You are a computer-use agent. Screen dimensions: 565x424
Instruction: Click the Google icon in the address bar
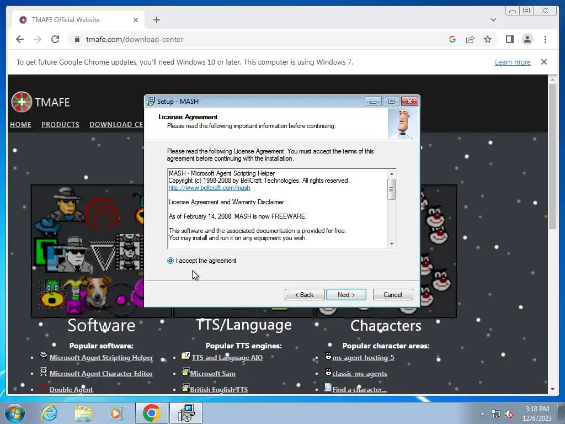click(x=452, y=39)
